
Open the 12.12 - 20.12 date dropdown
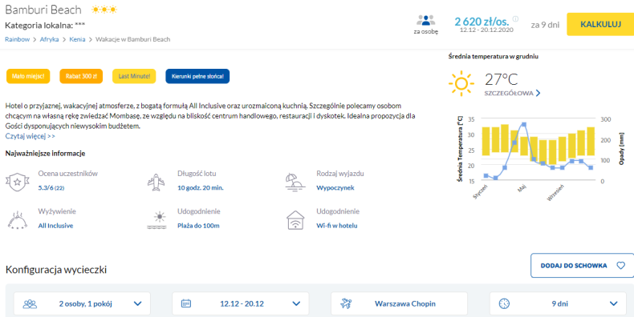241,303
